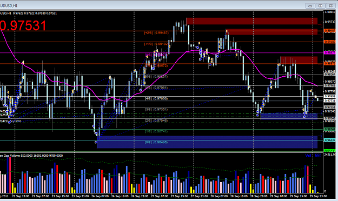Click the 22 Sep 23:00 time label
338x201 pixels.
point(21,196)
